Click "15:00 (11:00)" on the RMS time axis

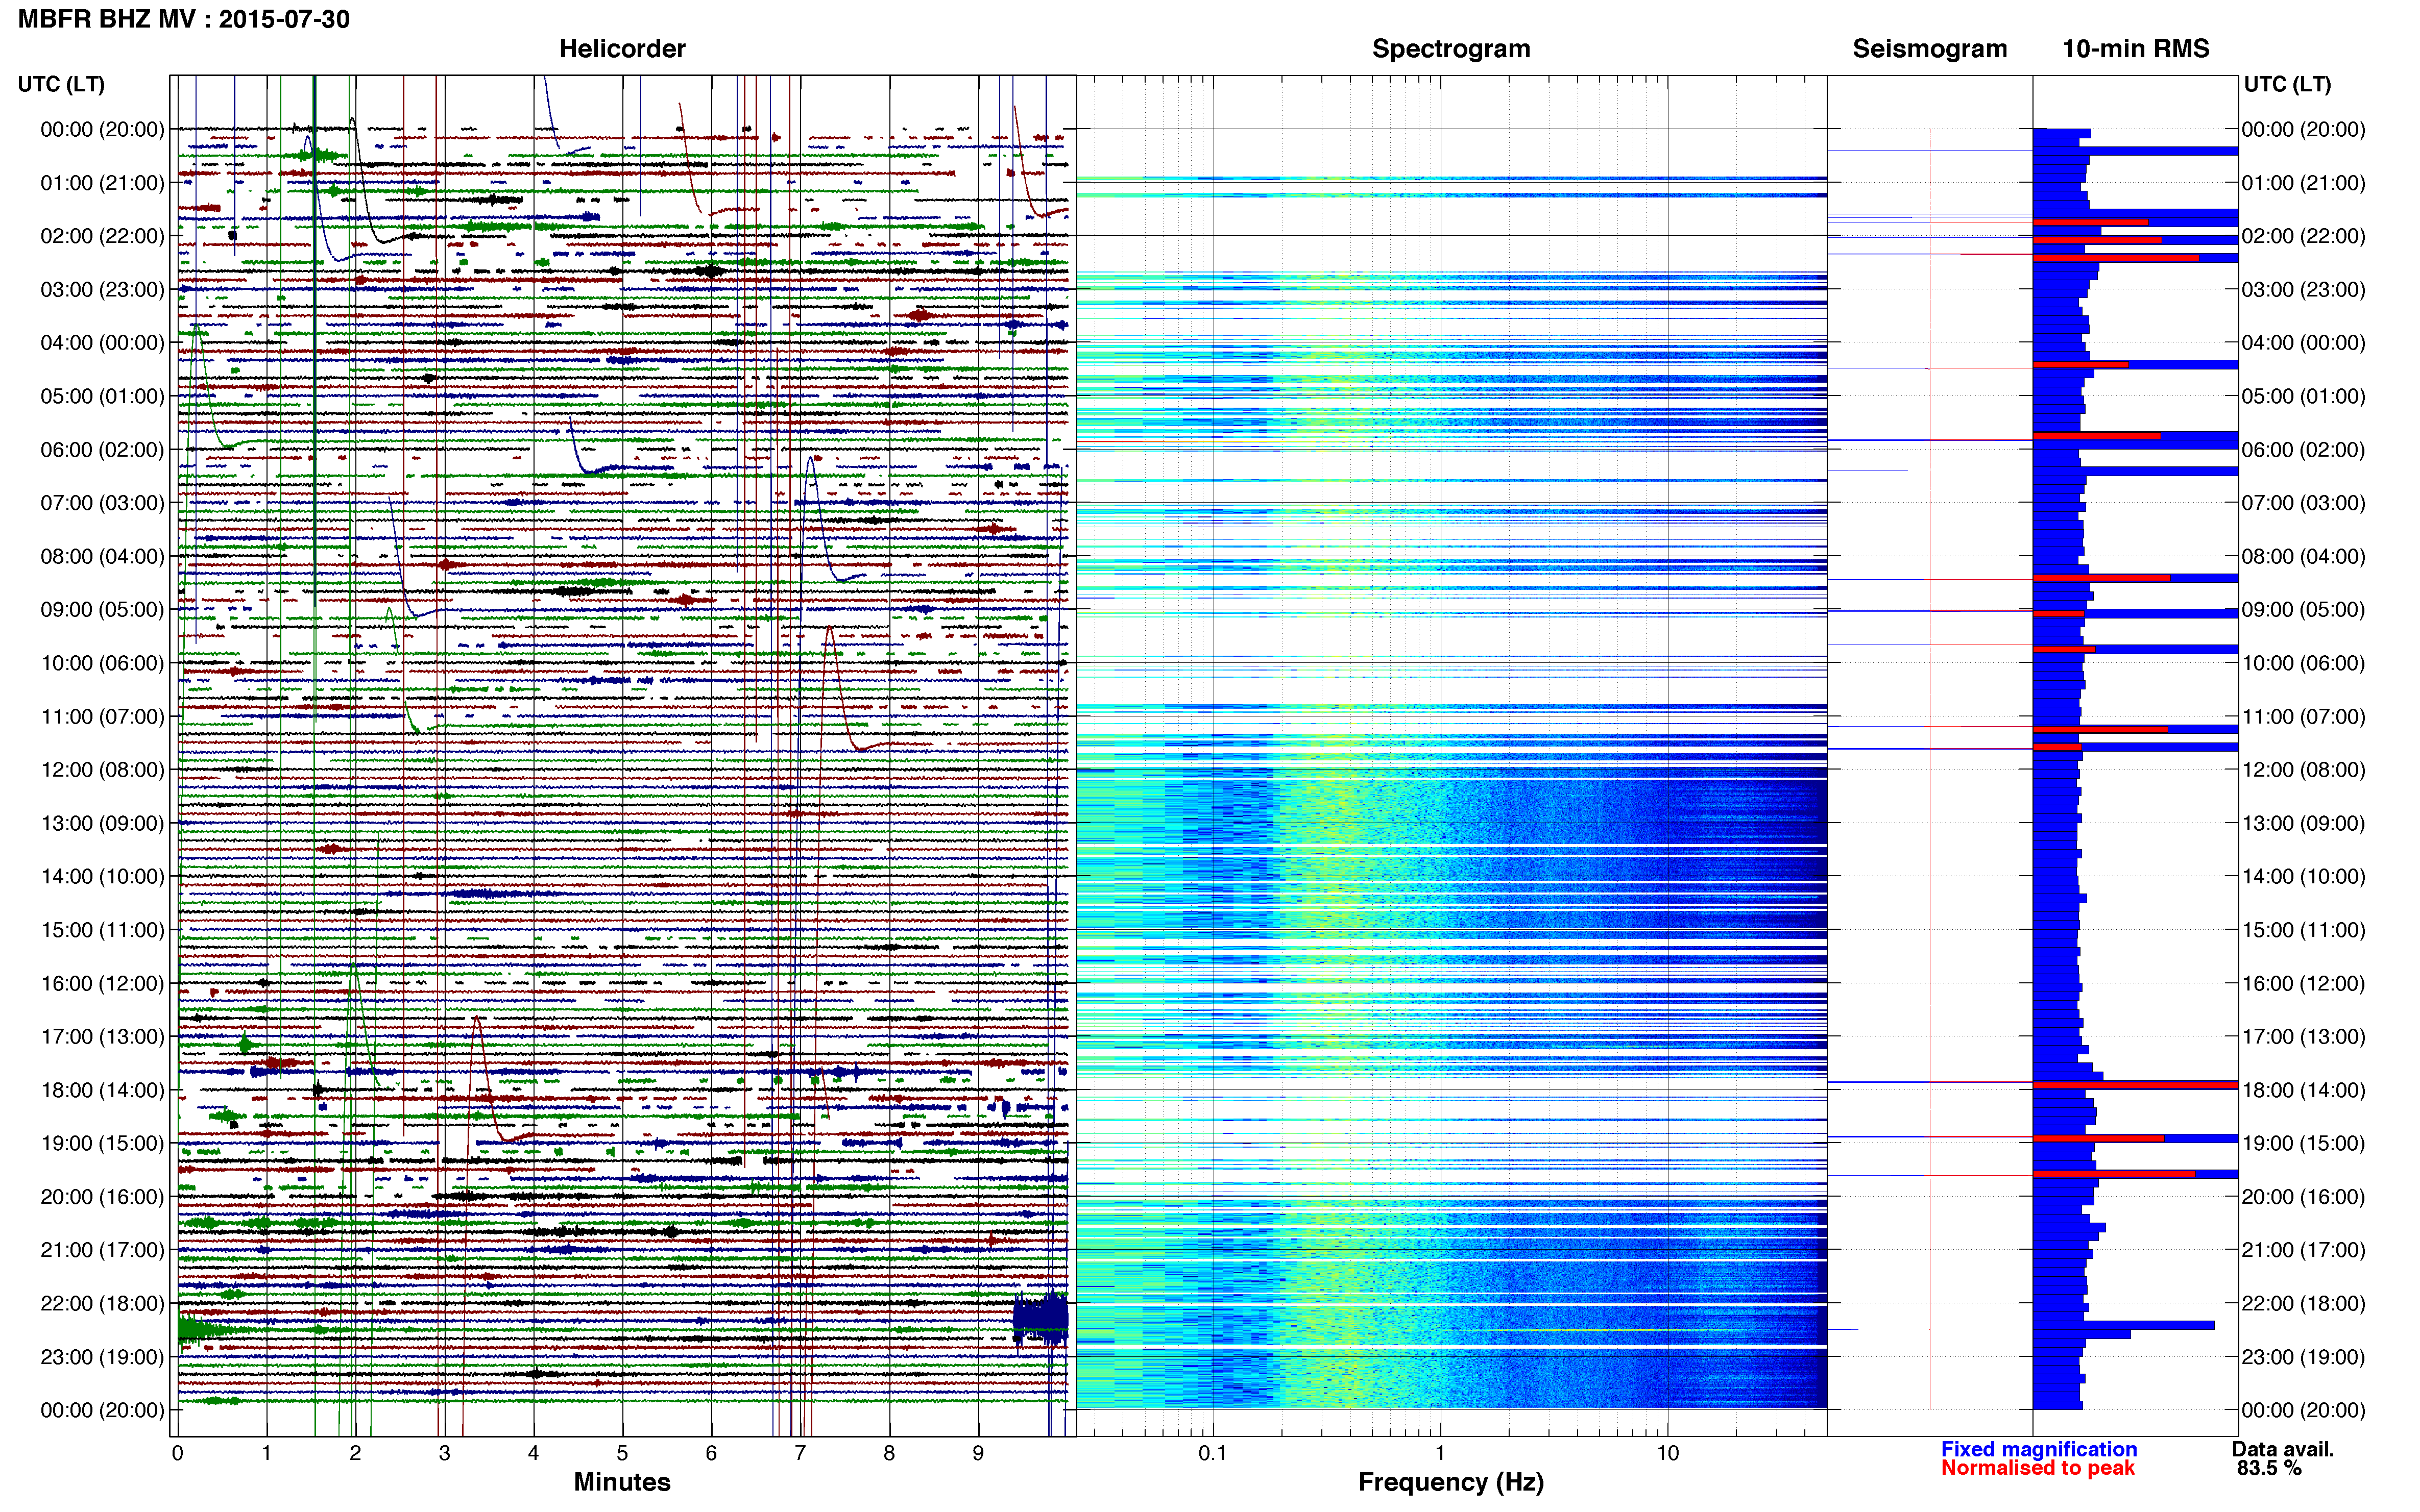pyautogui.click(x=2303, y=930)
